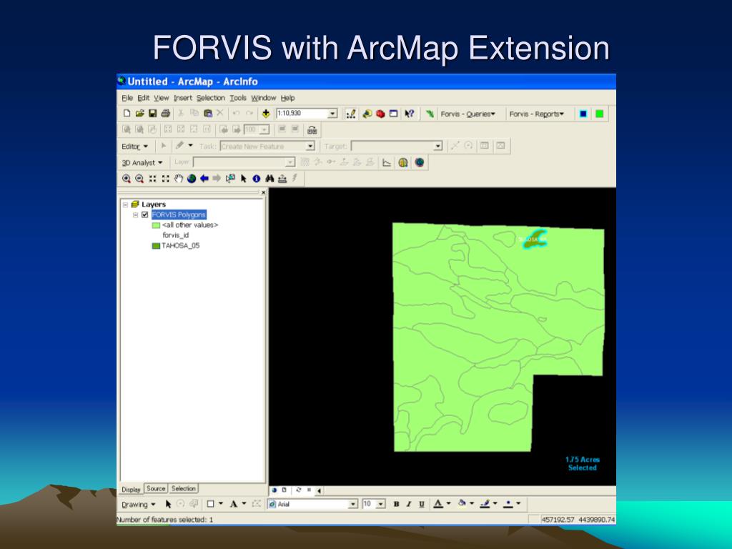The height and width of the screenshot is (549, 732).
Task: Open the Forvis - Queries dropdown
Action: (x=468, y=114)
